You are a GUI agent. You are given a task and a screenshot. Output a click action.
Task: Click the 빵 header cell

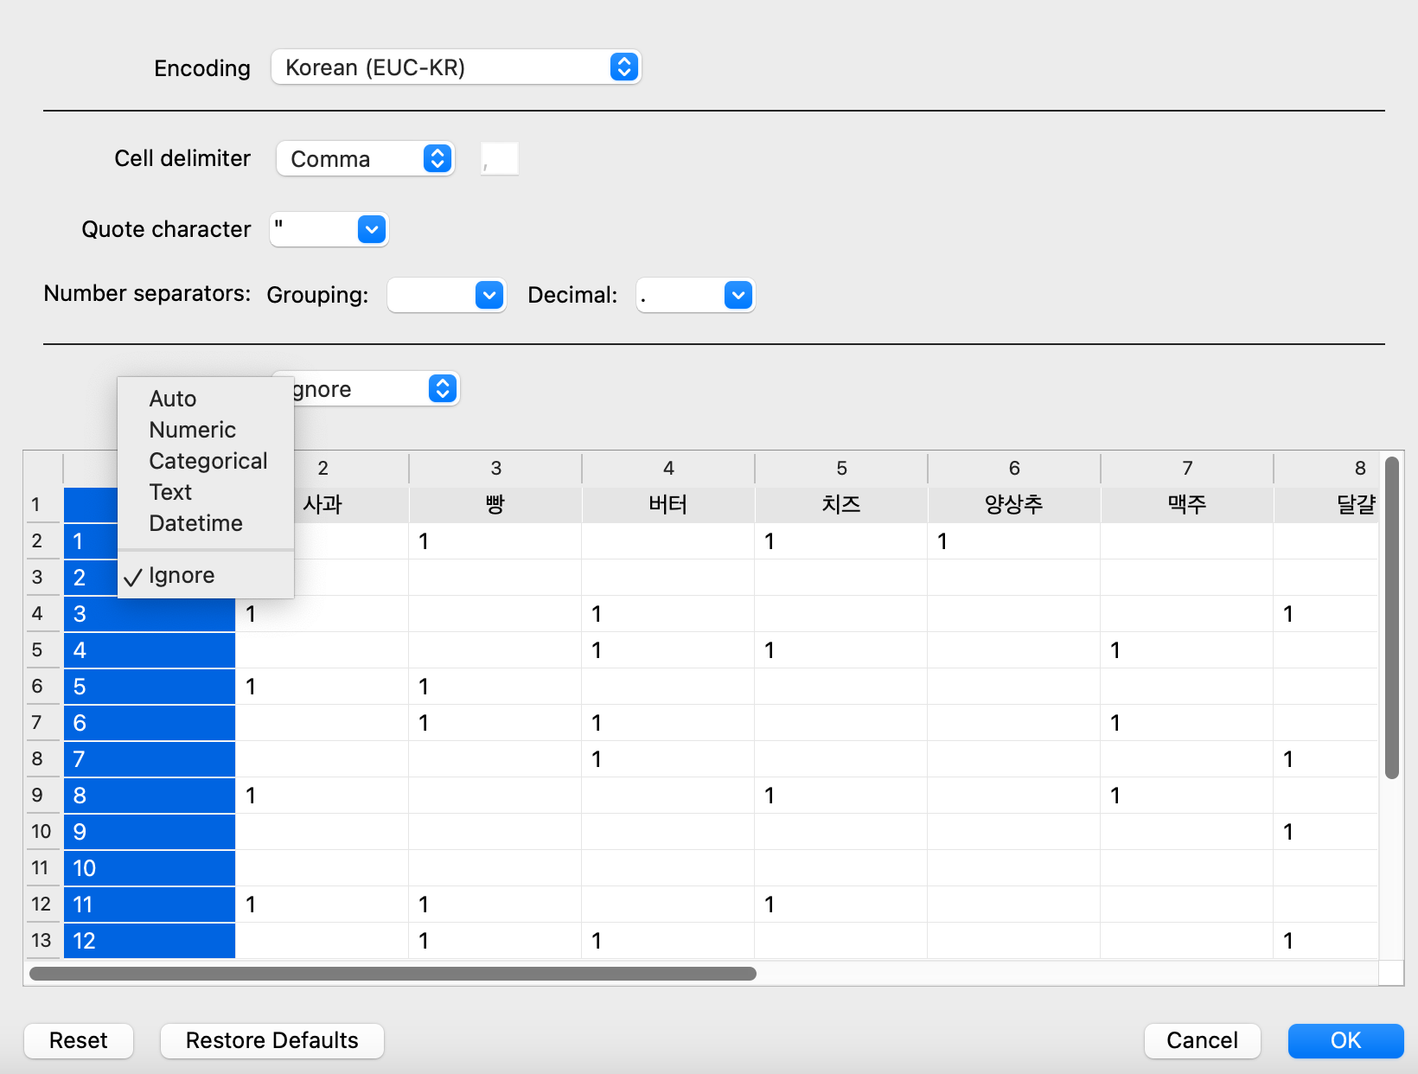[x=495, y=504]
